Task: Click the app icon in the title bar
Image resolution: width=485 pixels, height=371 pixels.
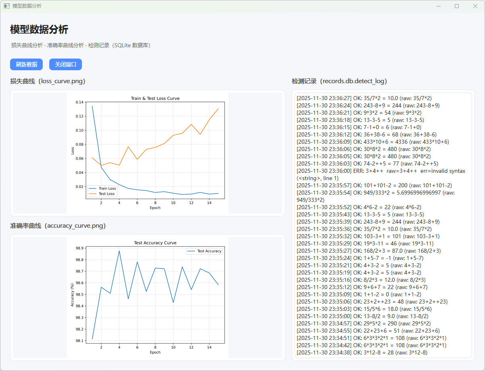Action: point(6,6)
